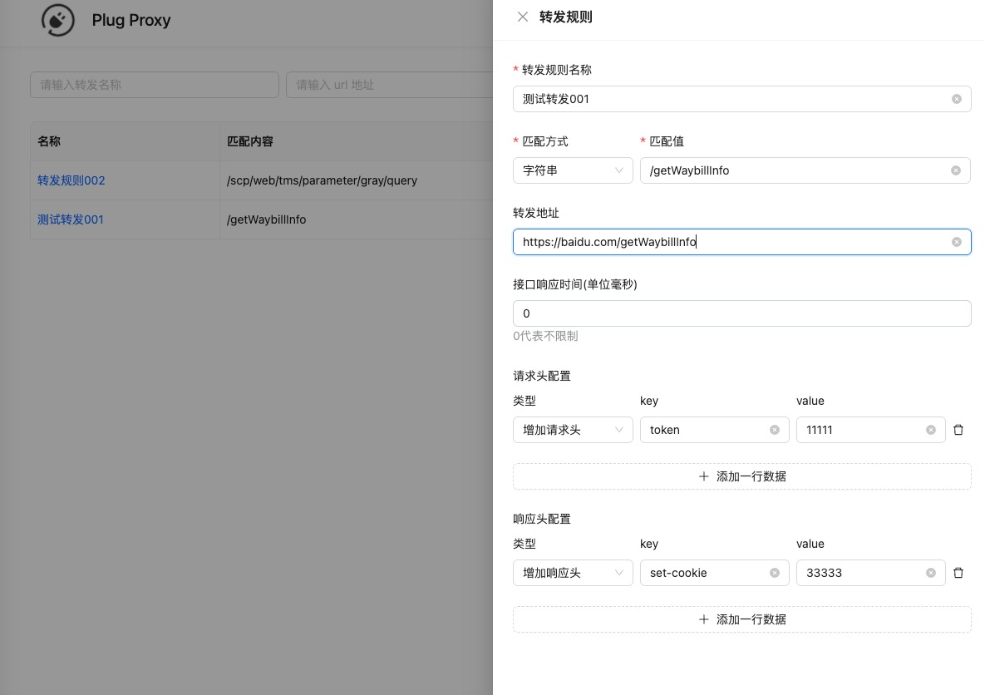Clear the token key field via clear icon
The width and height of the screenshot is (985, 695).
coord(775,430)
